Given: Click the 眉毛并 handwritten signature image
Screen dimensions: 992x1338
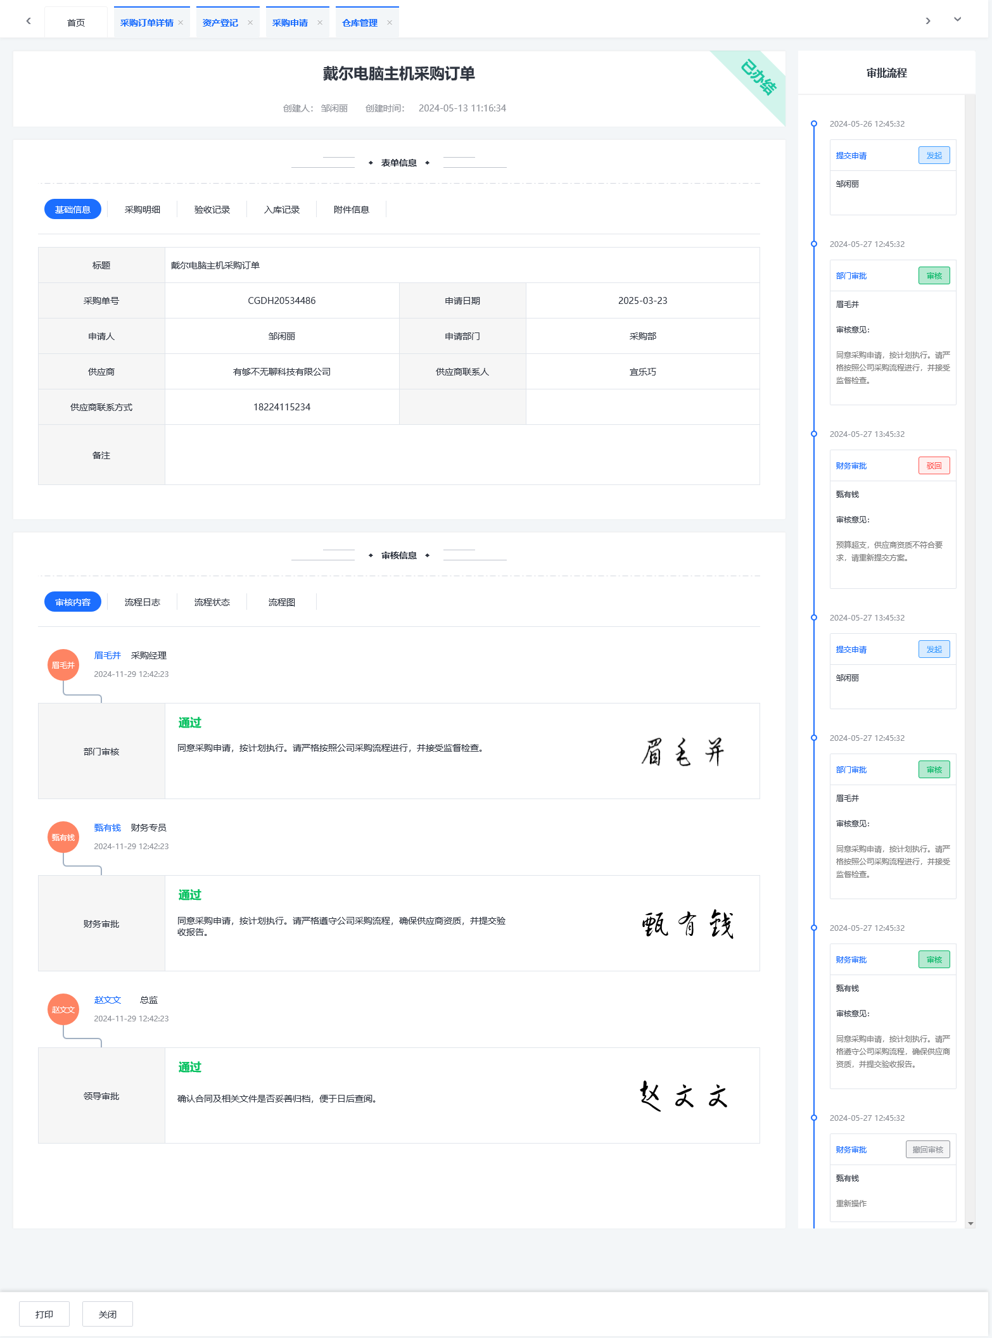Looking at the screenshot, I should pos(683,752).
